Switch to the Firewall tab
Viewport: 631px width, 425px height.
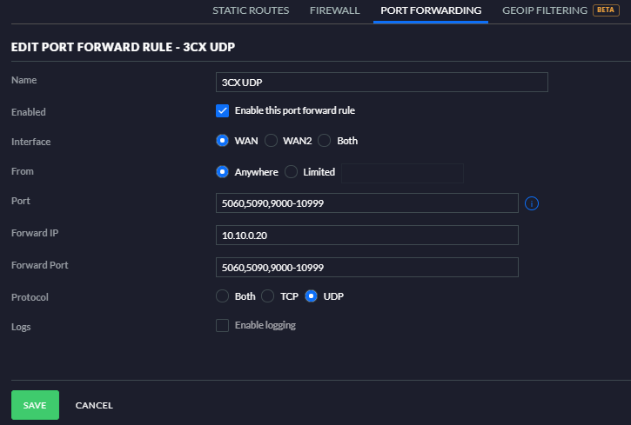[x=334, y=10]
